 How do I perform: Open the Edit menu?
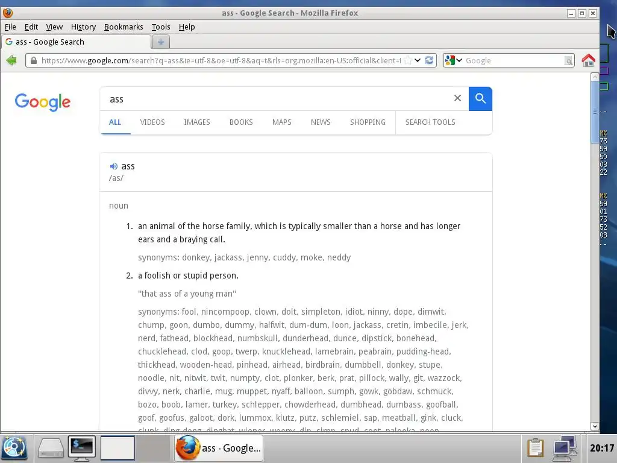(x=31, y=27)
